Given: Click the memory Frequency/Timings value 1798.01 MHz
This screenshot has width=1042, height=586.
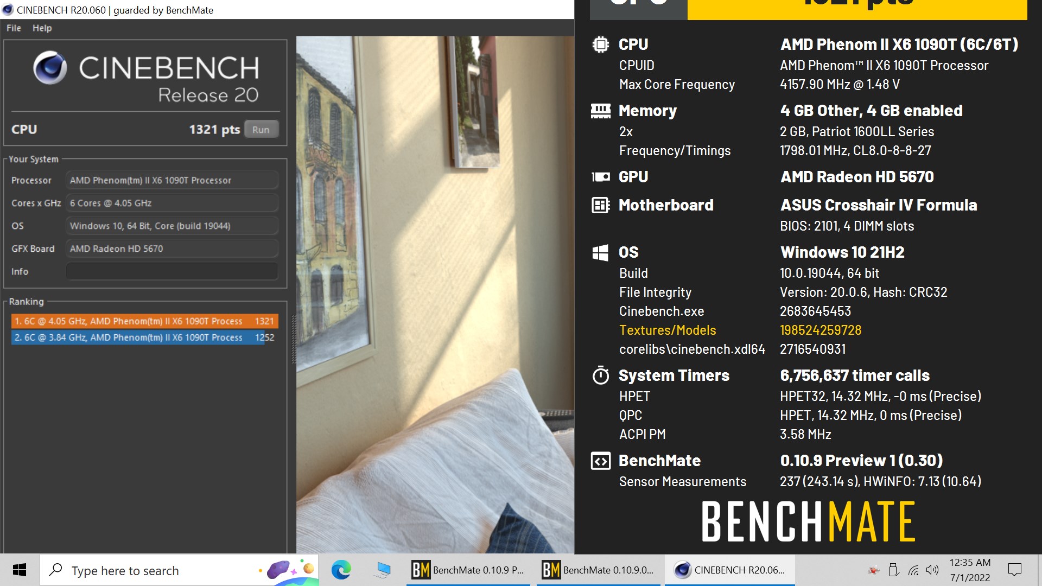Looking at the screenshot, I should [x=855, y=150].
